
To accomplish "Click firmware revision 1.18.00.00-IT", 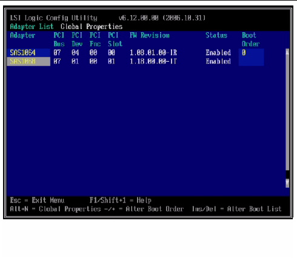I will point(153,61).
